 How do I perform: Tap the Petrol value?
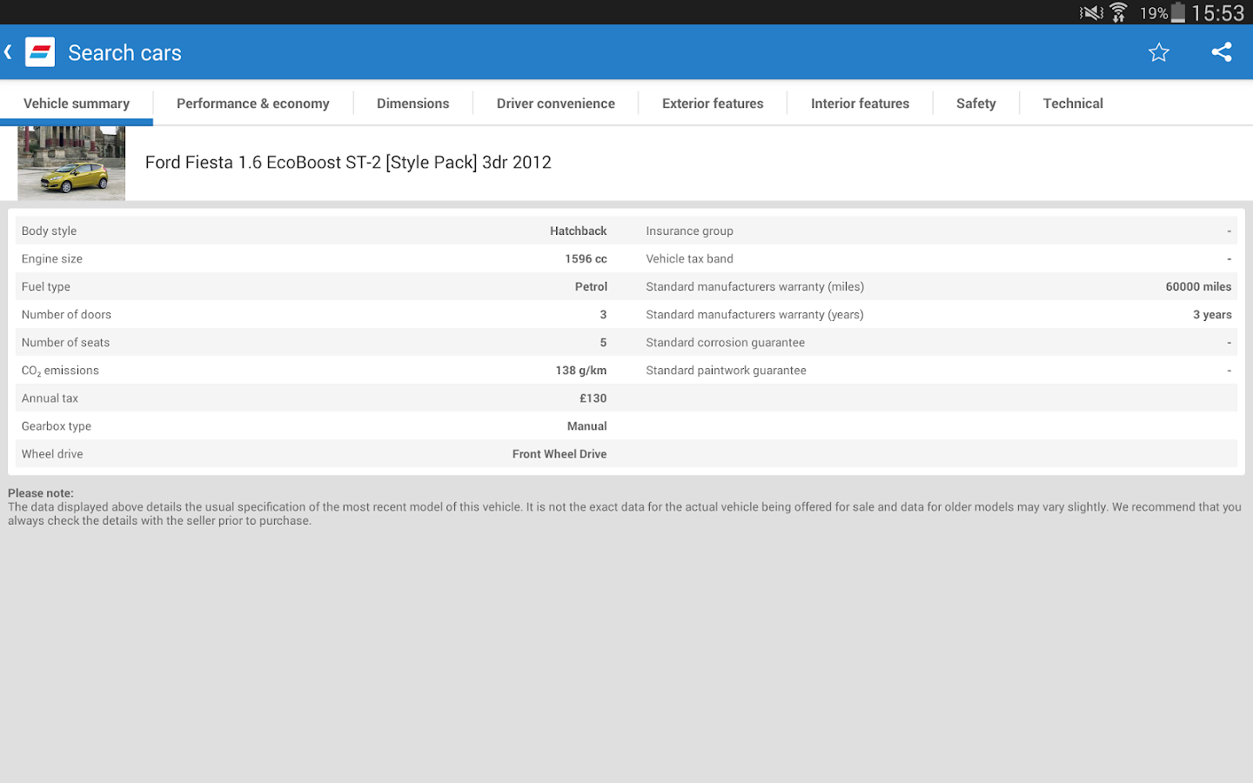pyautogui.click(x=591, y=286)
